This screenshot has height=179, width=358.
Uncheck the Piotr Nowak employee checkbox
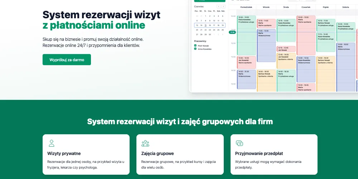(x=195, y=46)
